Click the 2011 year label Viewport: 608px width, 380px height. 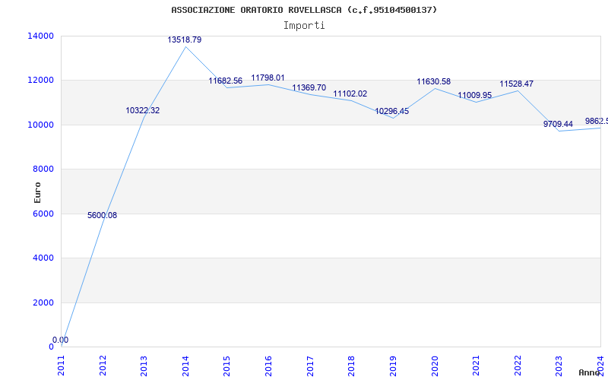pos(62,366)
